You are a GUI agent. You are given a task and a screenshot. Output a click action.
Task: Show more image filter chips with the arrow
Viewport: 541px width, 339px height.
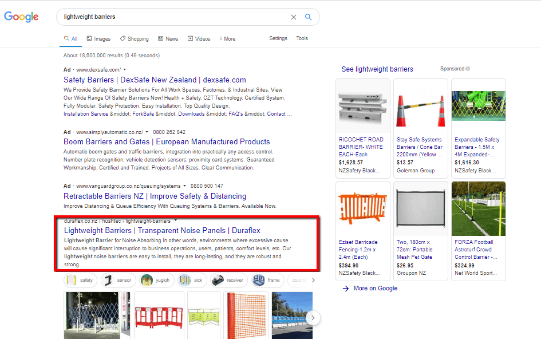point(313,281)
